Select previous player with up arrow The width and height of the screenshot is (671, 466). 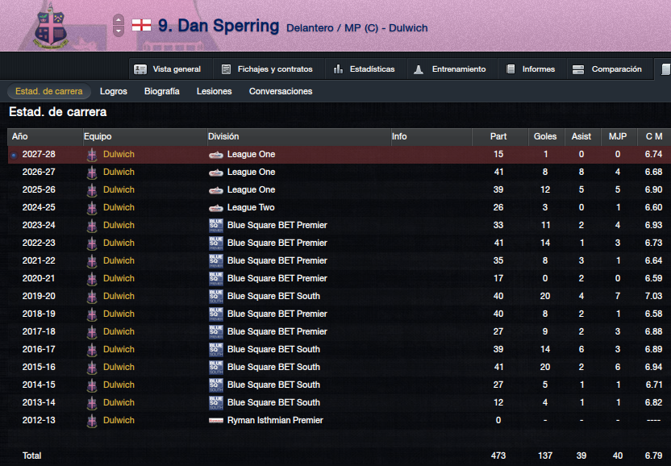(x=119, y=19)
